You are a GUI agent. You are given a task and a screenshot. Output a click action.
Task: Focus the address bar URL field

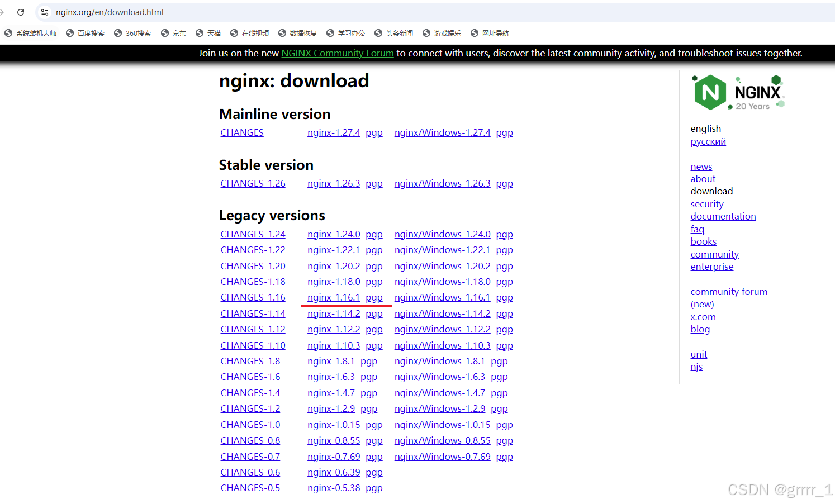pos(436,12)
